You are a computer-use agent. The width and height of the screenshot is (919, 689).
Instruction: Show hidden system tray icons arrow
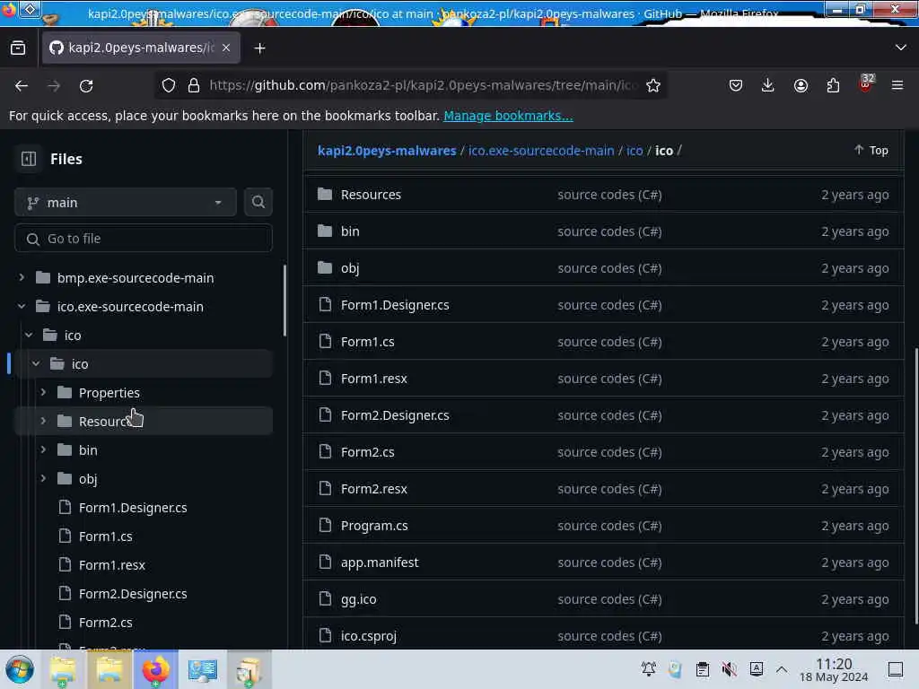click(782, 669)
